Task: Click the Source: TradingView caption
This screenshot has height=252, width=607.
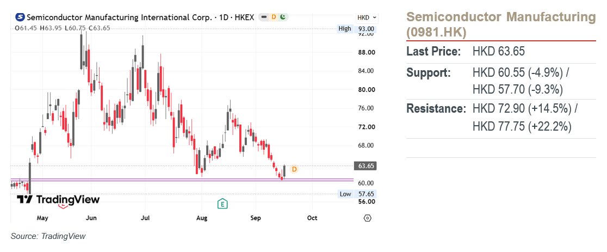Action: pyautogui.click(x=48, y=236)
